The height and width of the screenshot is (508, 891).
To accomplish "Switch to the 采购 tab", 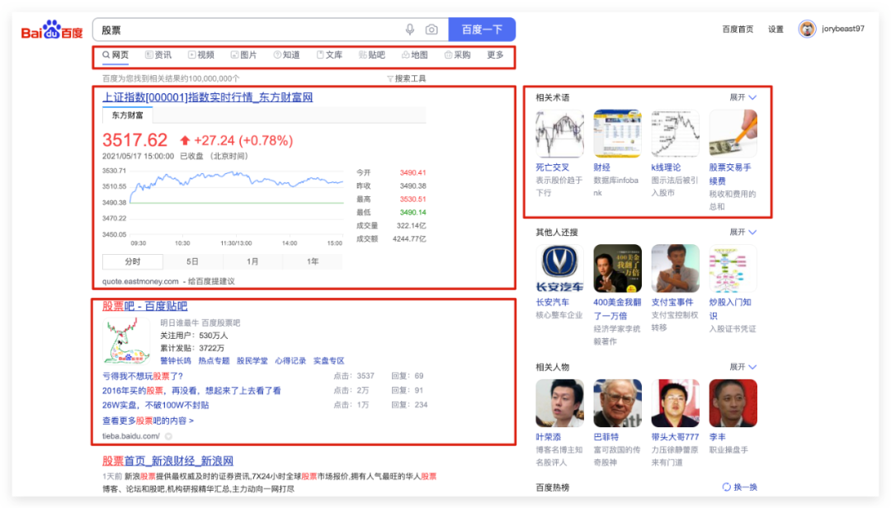I will click(457, 55).
